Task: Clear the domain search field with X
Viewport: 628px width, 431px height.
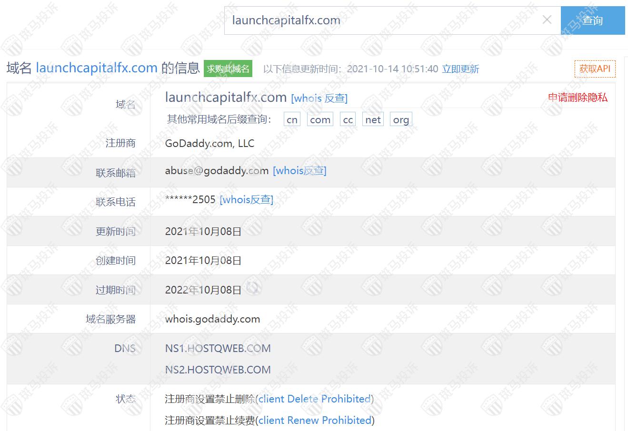Action: (547, 20)
